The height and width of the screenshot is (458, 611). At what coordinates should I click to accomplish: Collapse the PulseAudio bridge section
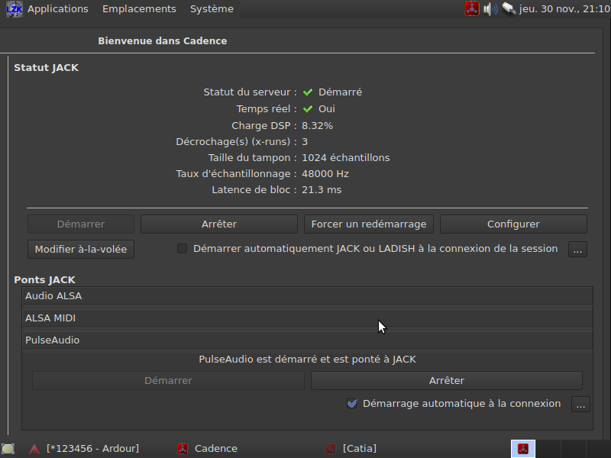pyautogui.click(x=307, y=340)
